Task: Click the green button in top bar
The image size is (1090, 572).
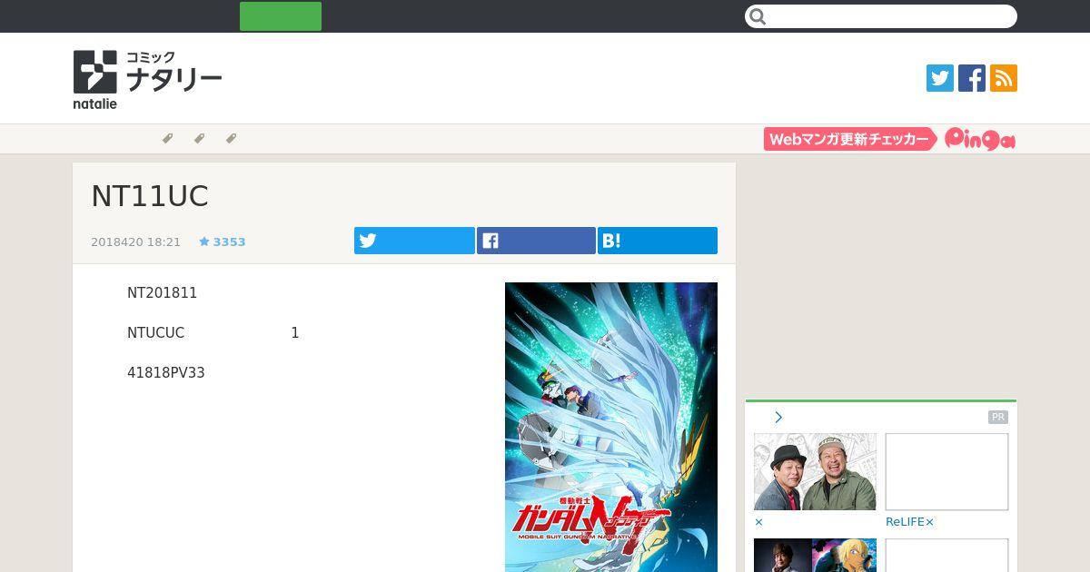Action: coord(281,16)
